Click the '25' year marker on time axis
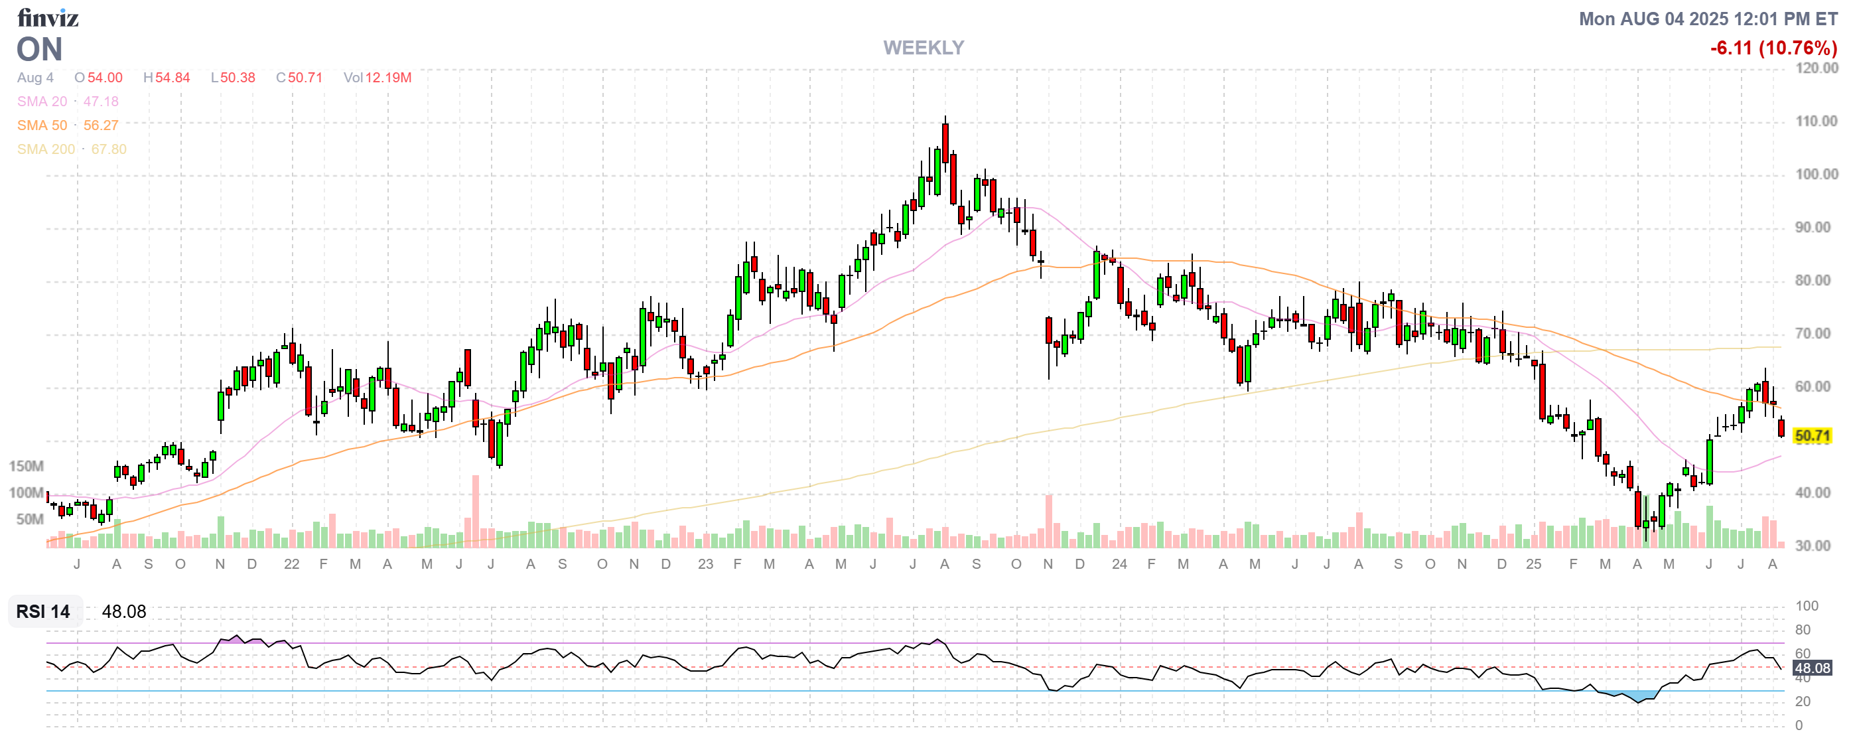Viewport: 1855px width, 746px height. pyautogui.click(x=1533, y=565)
